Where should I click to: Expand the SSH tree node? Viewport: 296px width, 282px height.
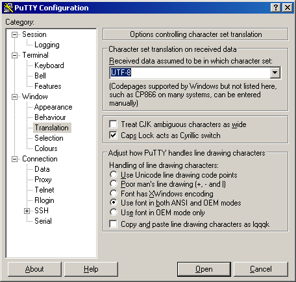(x=27, y=211)
